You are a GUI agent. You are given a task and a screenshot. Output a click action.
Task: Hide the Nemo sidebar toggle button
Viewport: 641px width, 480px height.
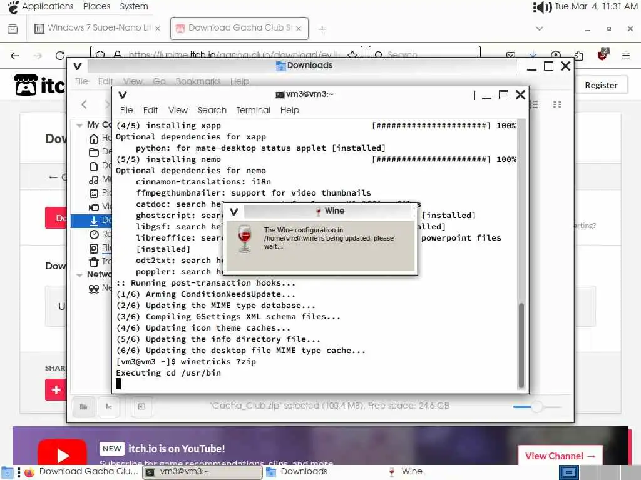pyautogui.click(x=142, y=406)
